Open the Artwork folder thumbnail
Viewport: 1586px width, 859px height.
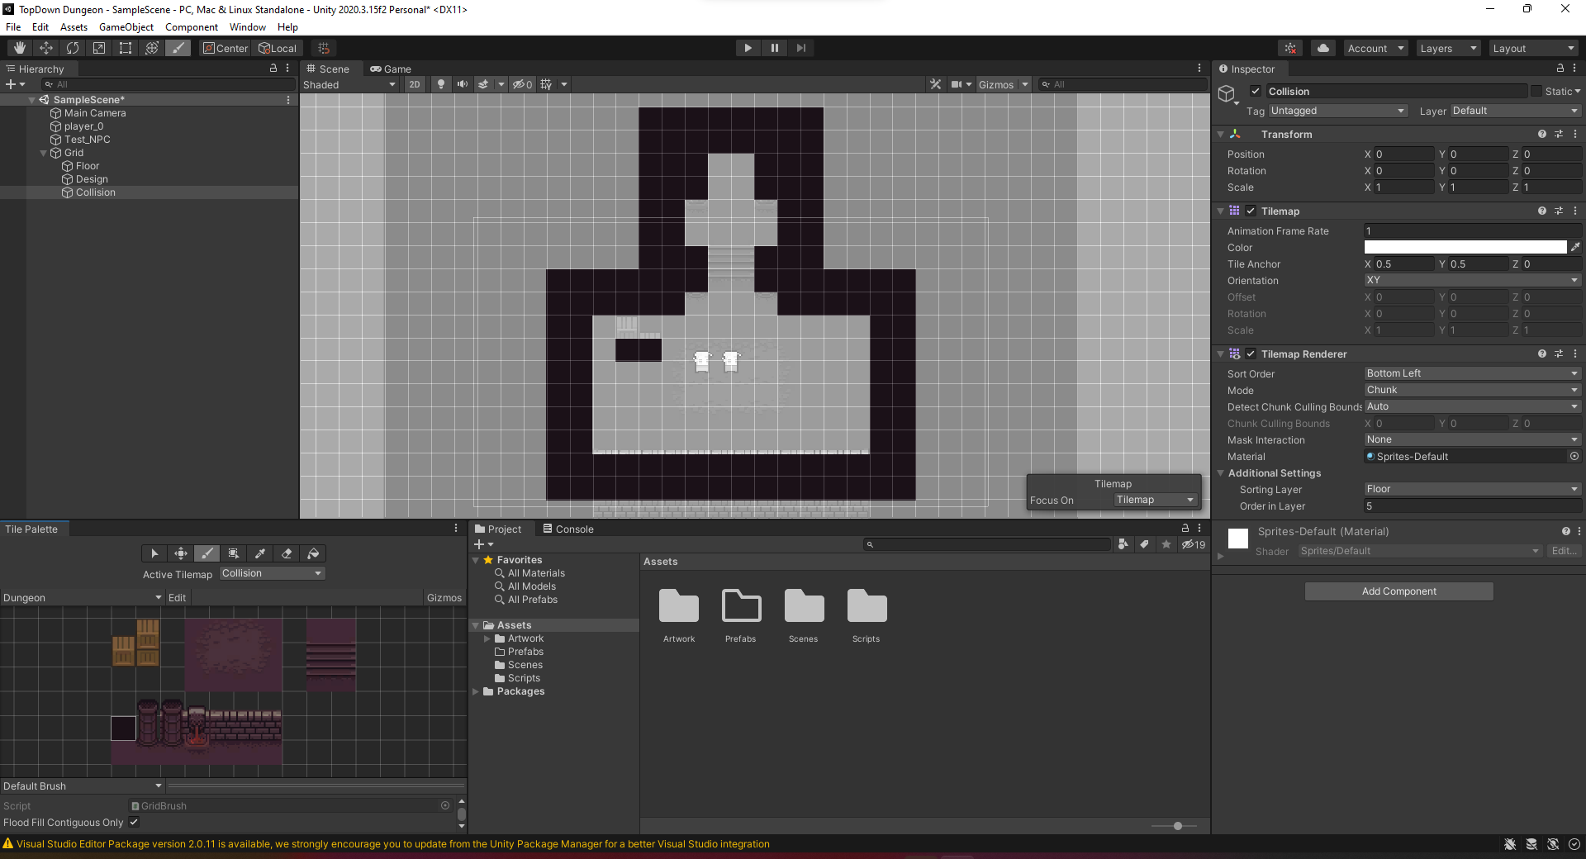[679, 607]
